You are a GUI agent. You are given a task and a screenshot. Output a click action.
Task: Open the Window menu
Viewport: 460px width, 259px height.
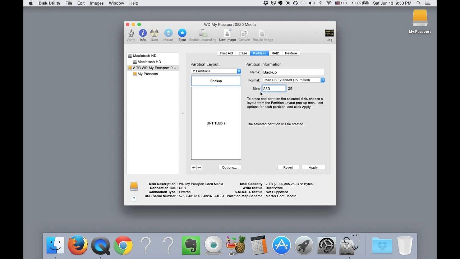point(116,3)
